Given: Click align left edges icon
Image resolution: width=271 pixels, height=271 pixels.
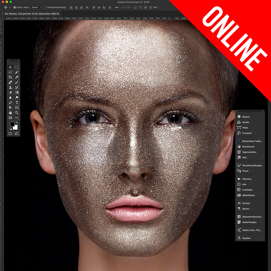Looking at the screenshot, I should (x=71, y=7).
